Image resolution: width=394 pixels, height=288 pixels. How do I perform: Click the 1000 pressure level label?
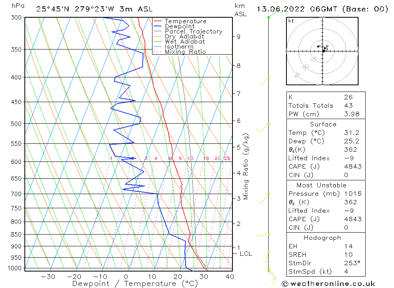[x=15, y=268]
